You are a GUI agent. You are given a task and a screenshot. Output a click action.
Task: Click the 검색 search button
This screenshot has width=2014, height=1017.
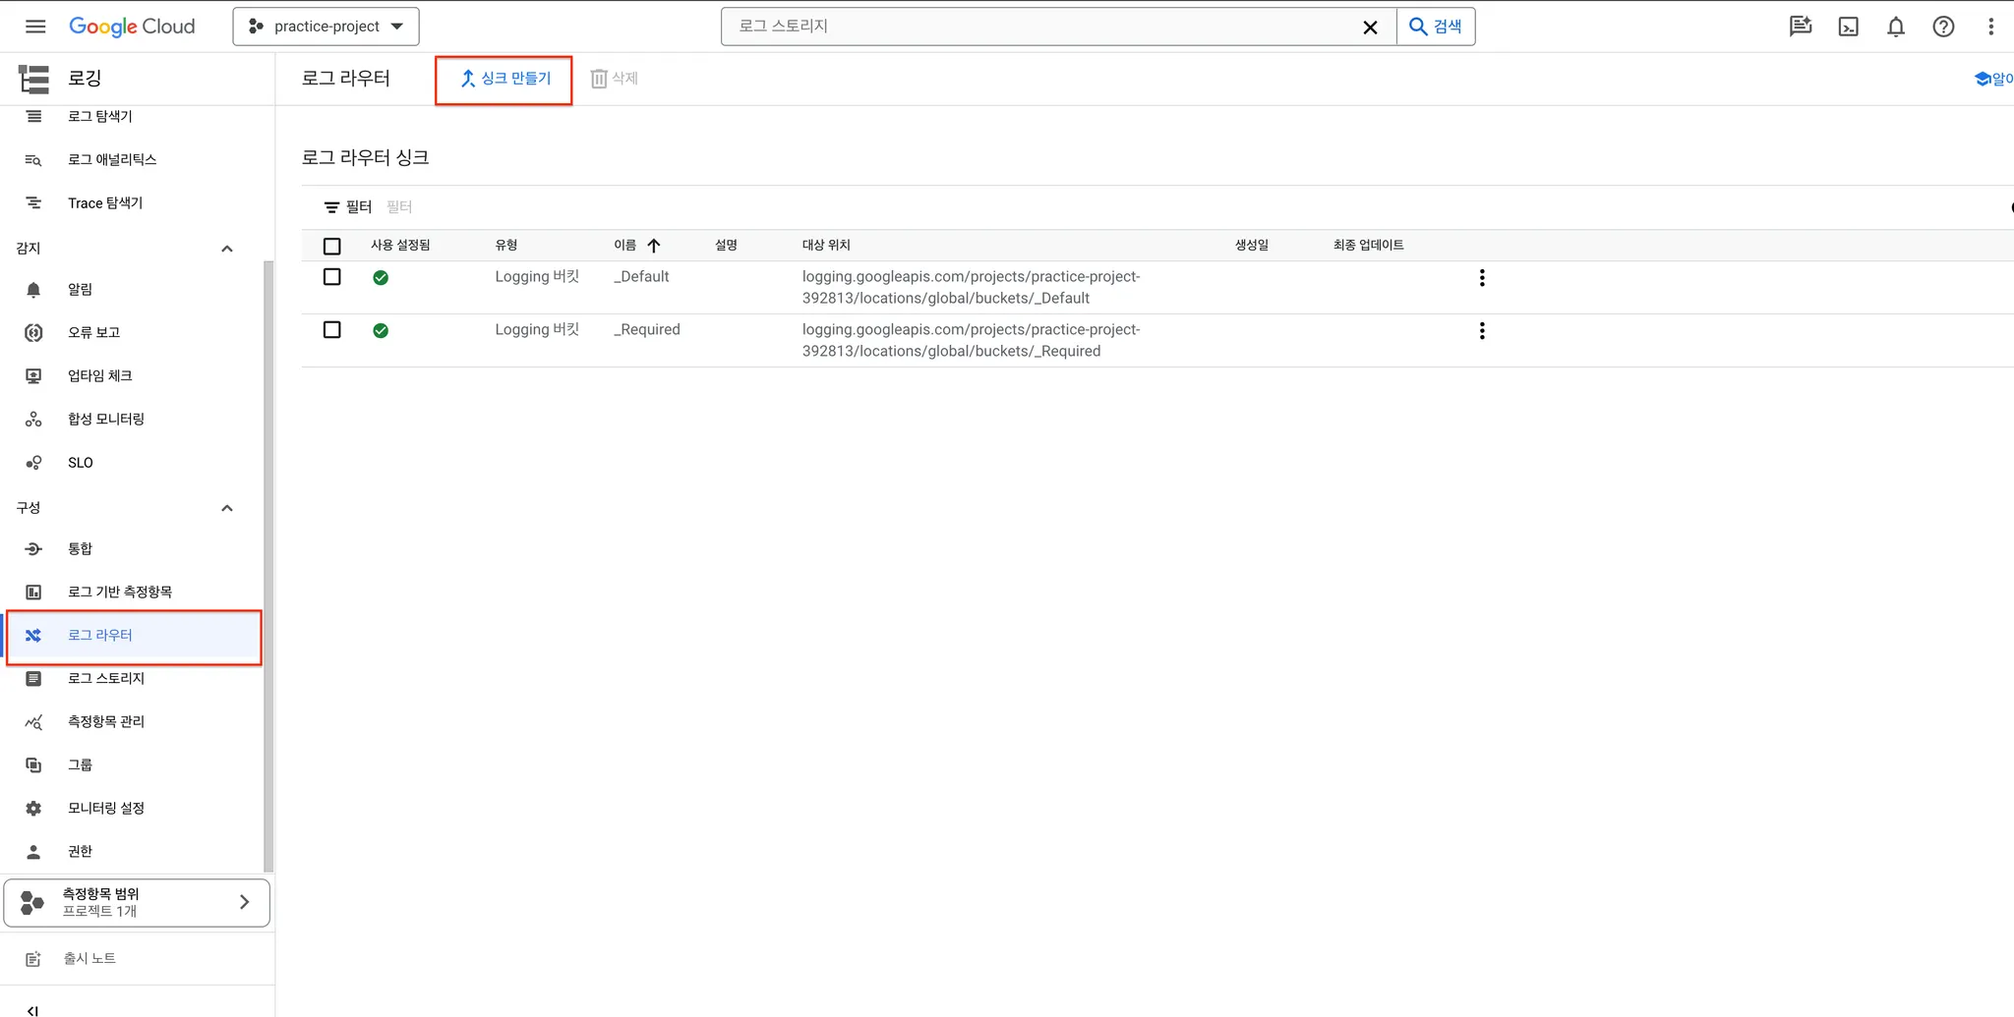[1436, 27]
